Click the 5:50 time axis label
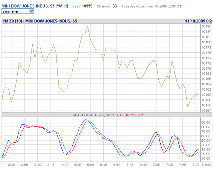This screenshot has width=213, height=169. 117,165
